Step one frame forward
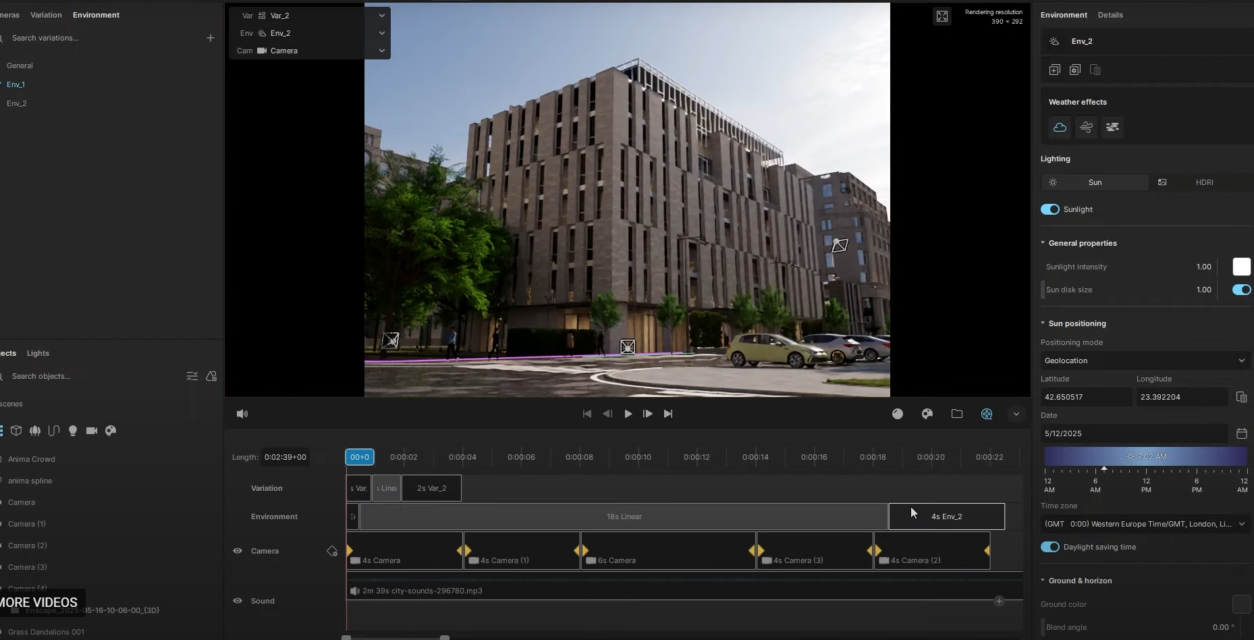 point(648,414)
